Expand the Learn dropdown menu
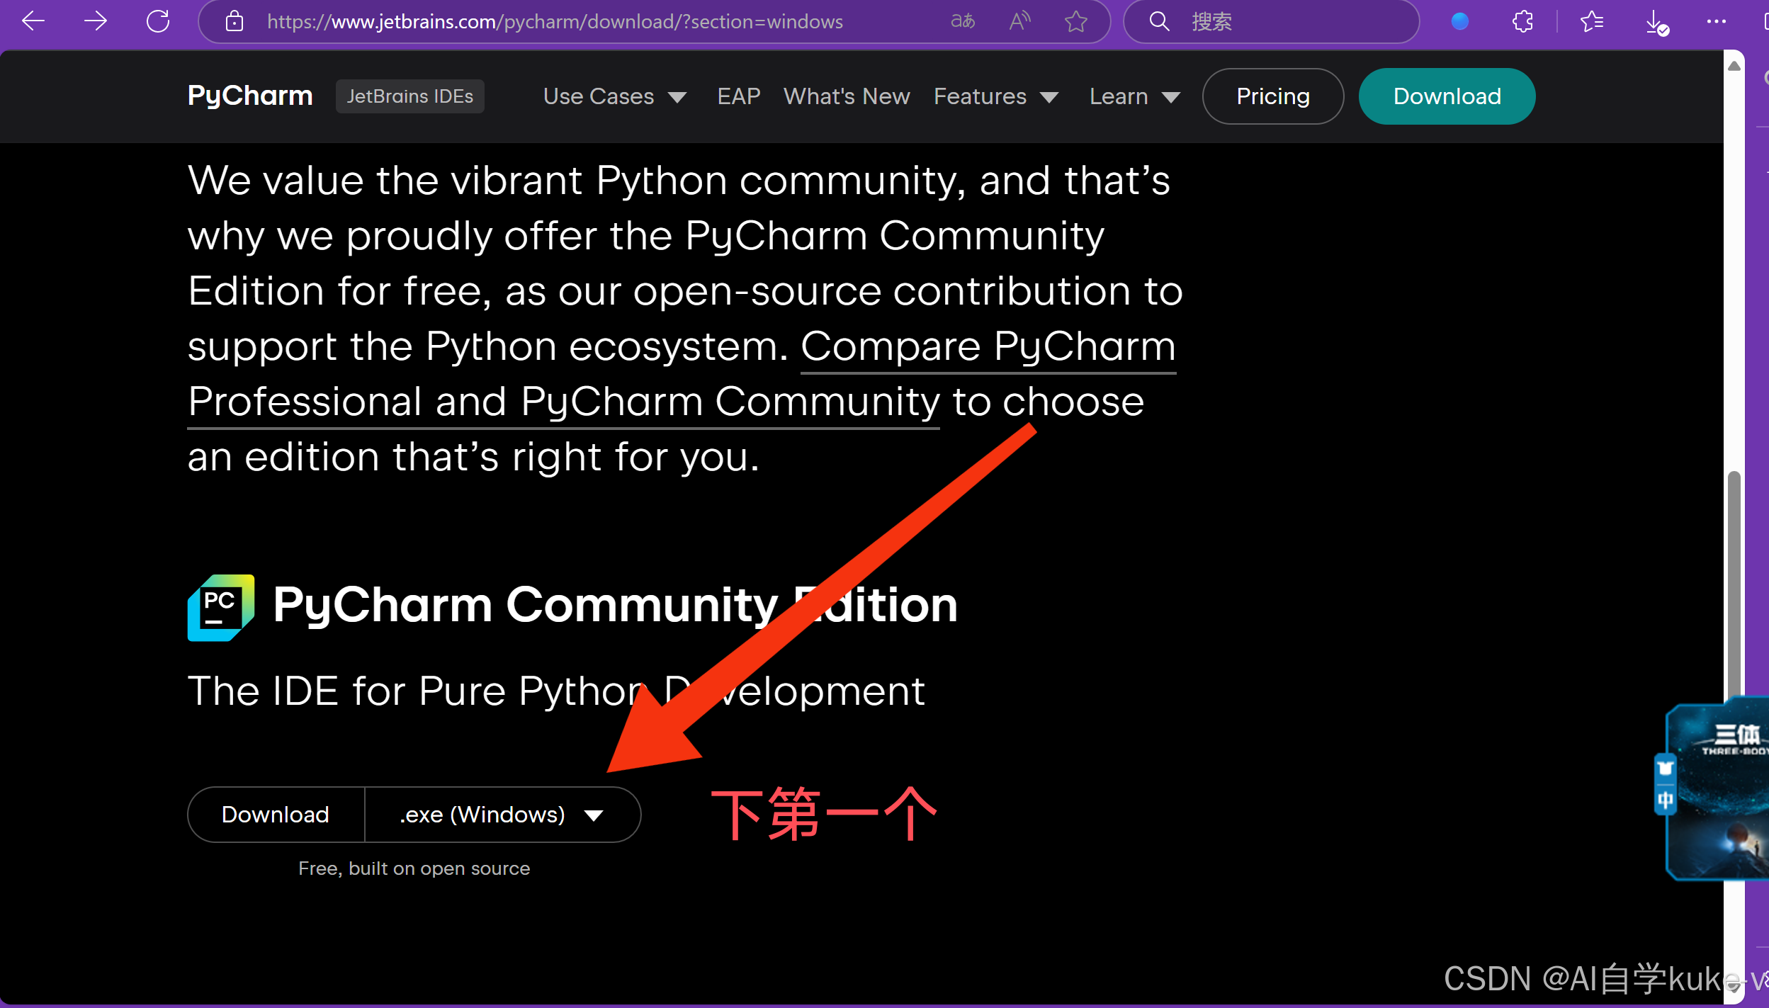1769x1008 pixels. pos(1134,96)
